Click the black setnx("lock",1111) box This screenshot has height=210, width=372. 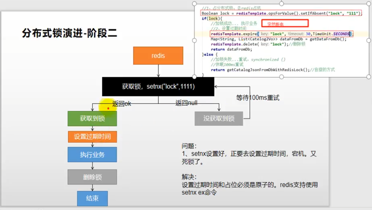(x=158, y=86)
